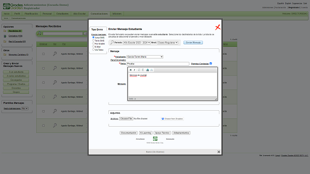
Task: Insert a bulleted list in editor
Action: coord(143,70)
